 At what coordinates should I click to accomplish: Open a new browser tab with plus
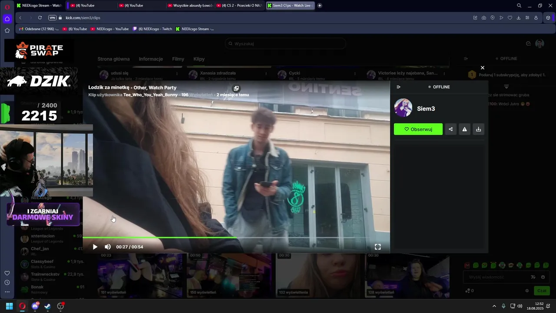click(x=320, y=6)
